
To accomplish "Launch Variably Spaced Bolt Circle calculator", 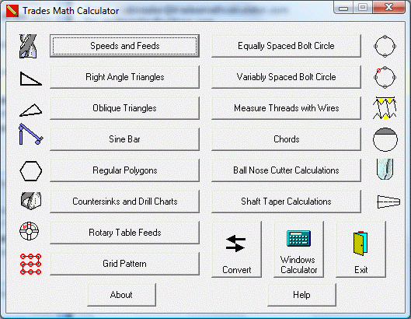I will click(286, 77).
